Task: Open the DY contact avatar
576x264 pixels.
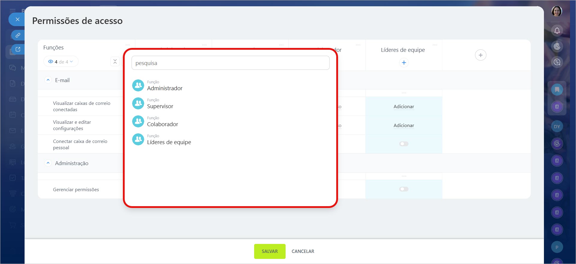Action: tap(557, 126)
